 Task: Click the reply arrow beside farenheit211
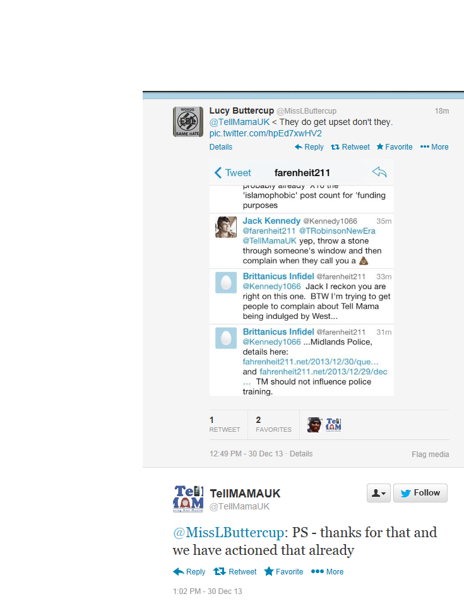click(x=379, y=172)
